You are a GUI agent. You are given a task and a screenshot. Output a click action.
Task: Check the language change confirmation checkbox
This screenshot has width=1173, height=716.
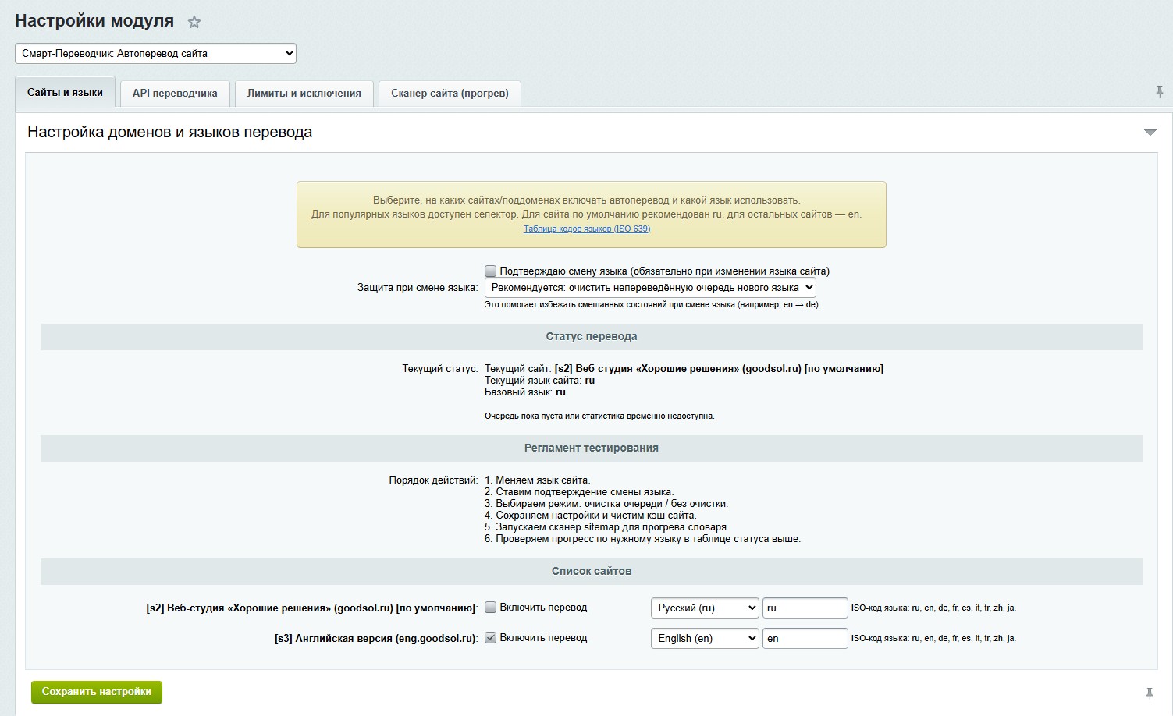pyautogui.click(x=490, y=271)
